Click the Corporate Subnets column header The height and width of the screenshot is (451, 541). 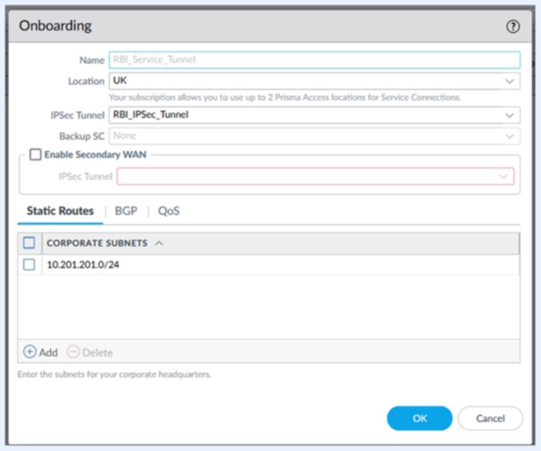pos(97,243)
